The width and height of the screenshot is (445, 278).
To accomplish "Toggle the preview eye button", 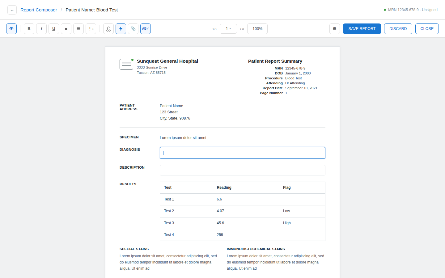I will [11, 29].
